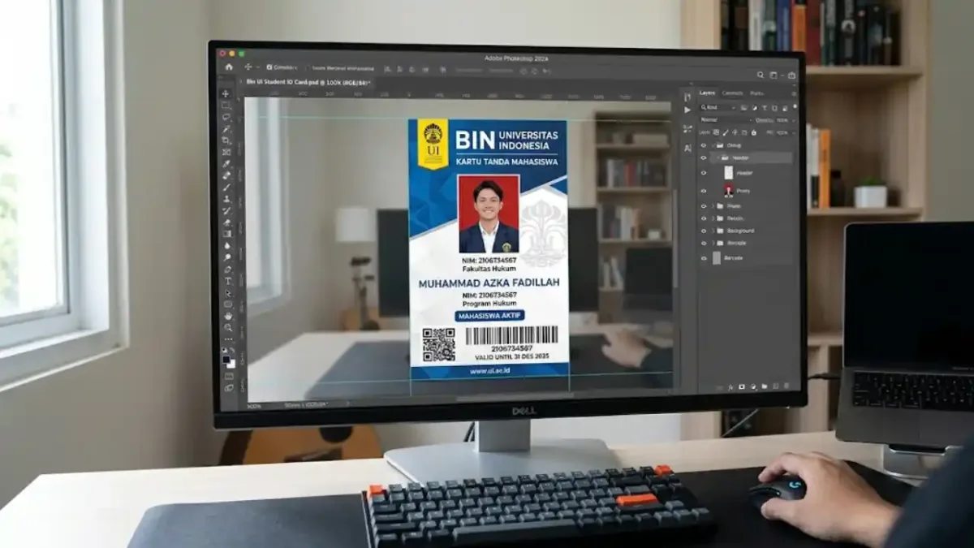Select the Blur tool
Viewport: 974px width, 548px height.
[226, 245]
